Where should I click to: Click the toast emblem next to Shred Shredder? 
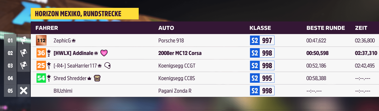(97, 78)
